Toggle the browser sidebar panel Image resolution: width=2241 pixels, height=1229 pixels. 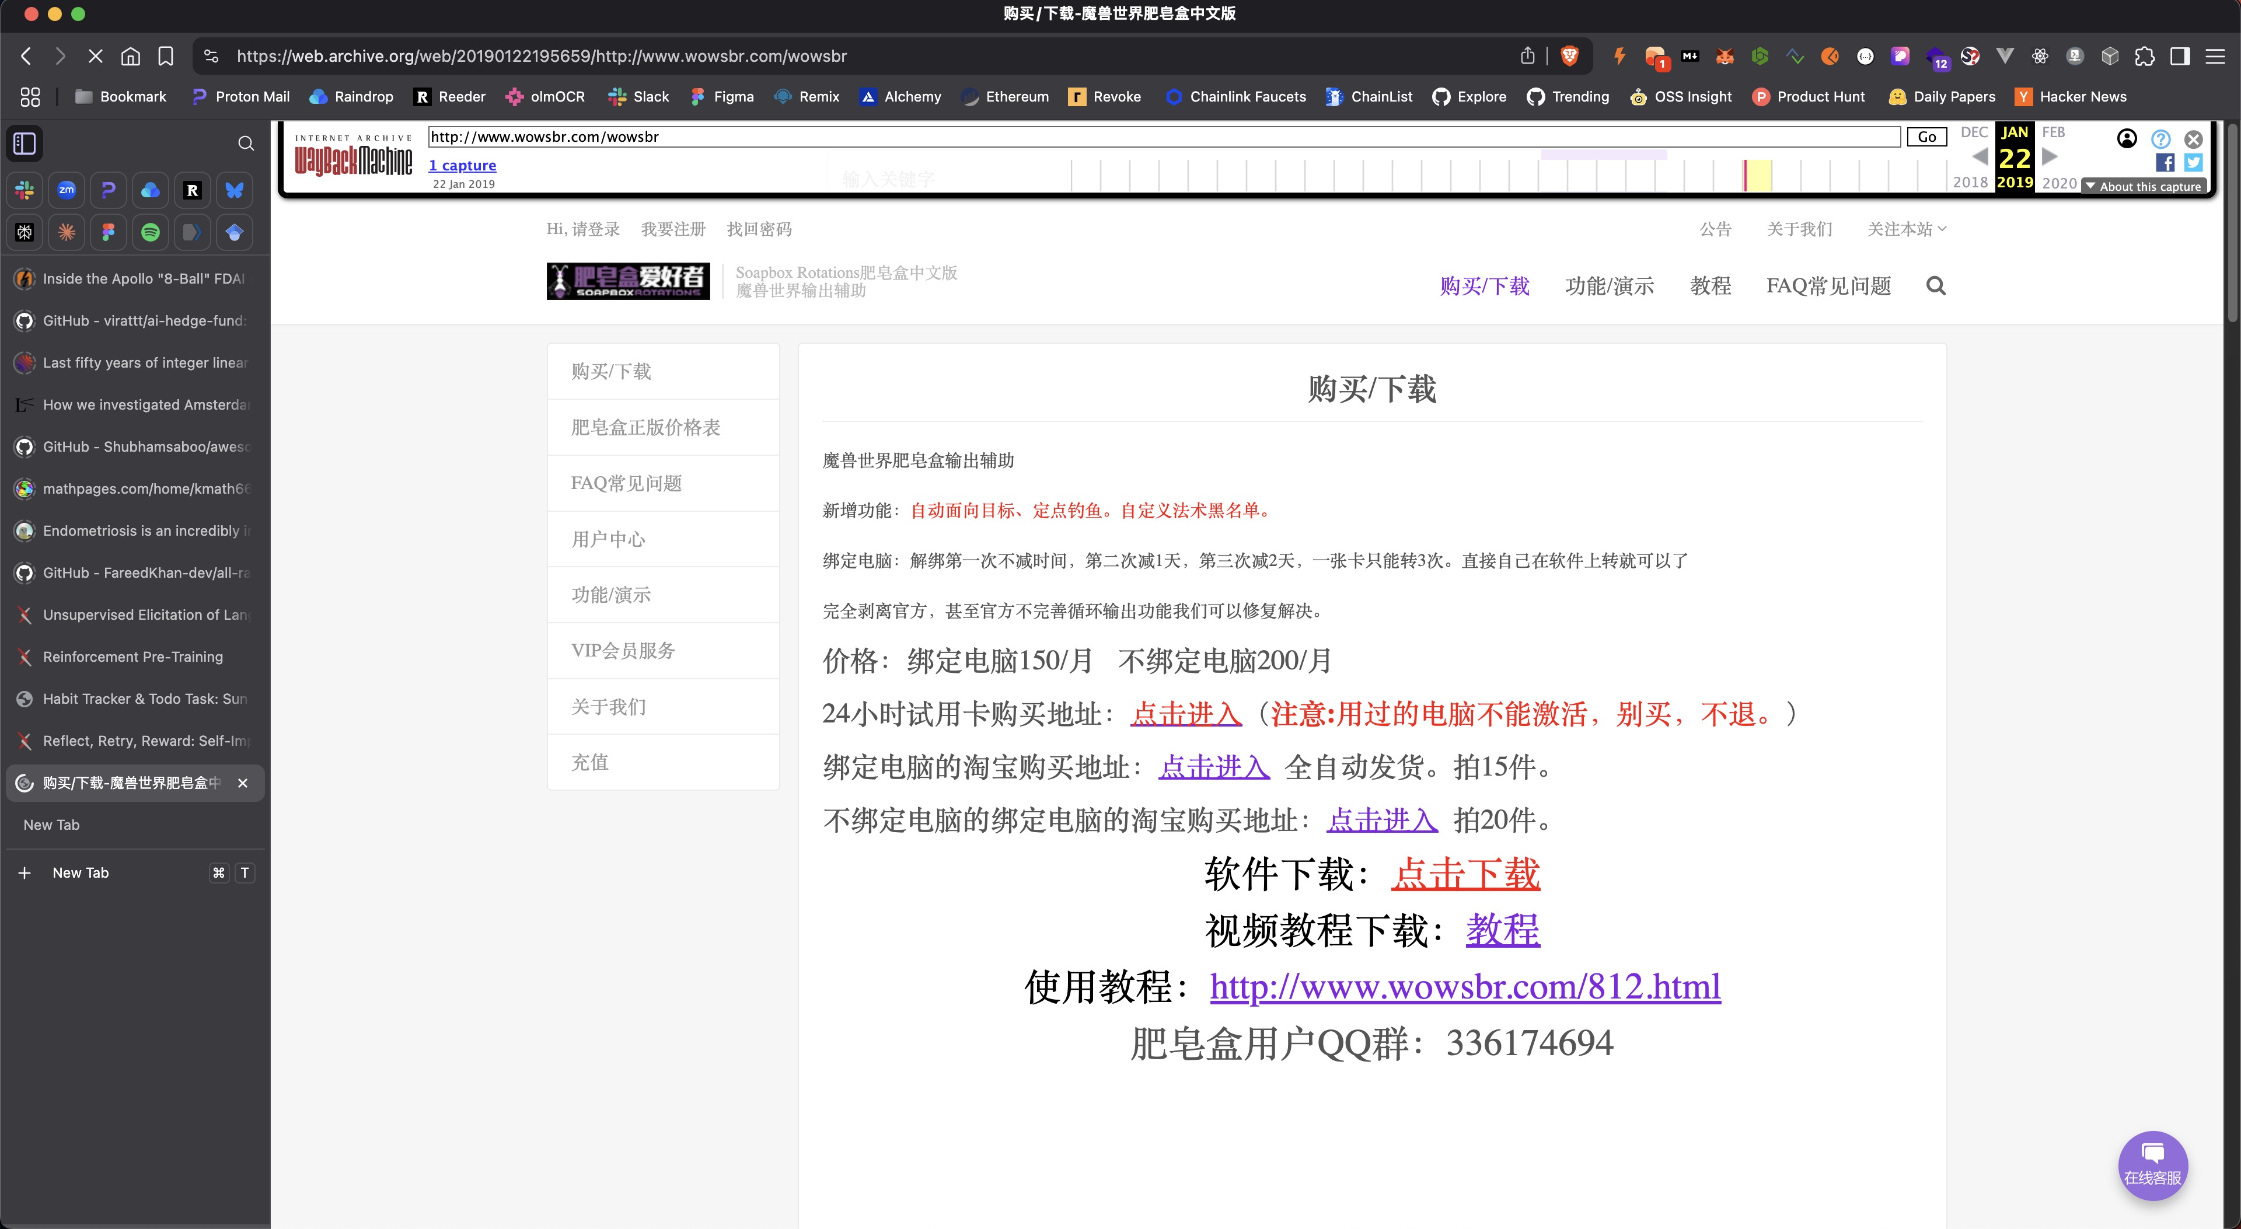coord(25,142)
